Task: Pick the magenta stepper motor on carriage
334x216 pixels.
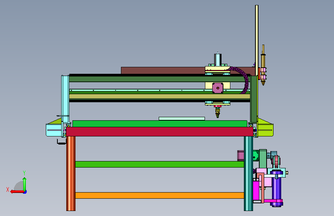Action: pos(218,88)
